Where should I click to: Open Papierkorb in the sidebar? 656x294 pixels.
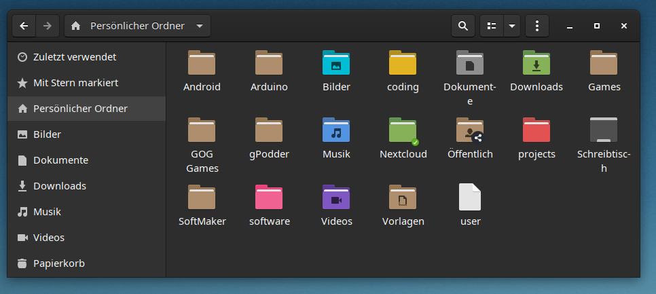click(x=87, y=263)
